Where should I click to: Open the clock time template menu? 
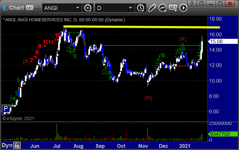pos(141,8)
